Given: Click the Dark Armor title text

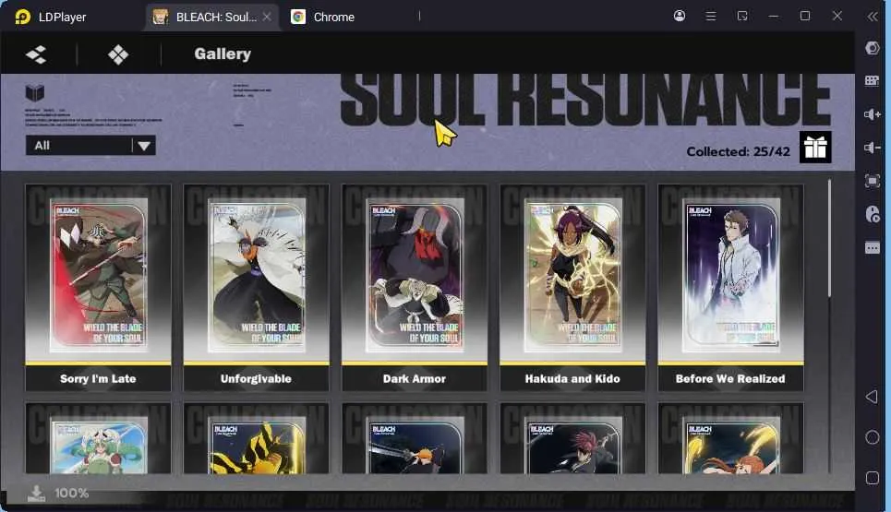Looking at the screenshot, I should (x=415, y=378).
